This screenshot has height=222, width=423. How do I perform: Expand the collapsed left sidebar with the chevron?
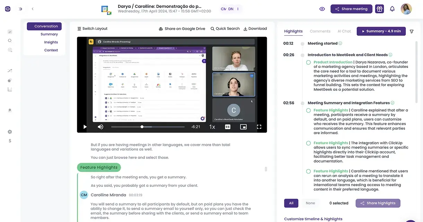pos(20,9)
